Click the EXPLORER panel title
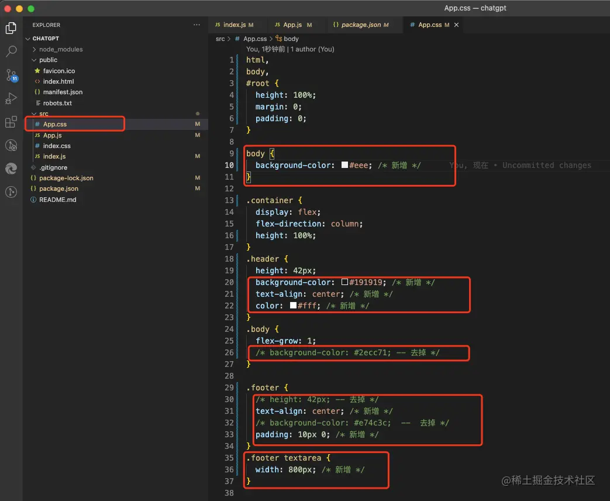 [46, 25]
